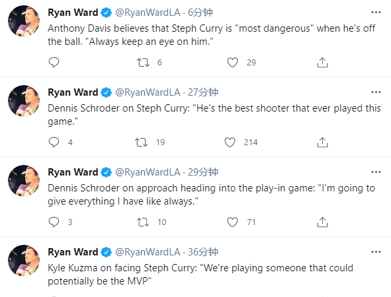Retweet the Anthony Davis tweet

(143, 63)
